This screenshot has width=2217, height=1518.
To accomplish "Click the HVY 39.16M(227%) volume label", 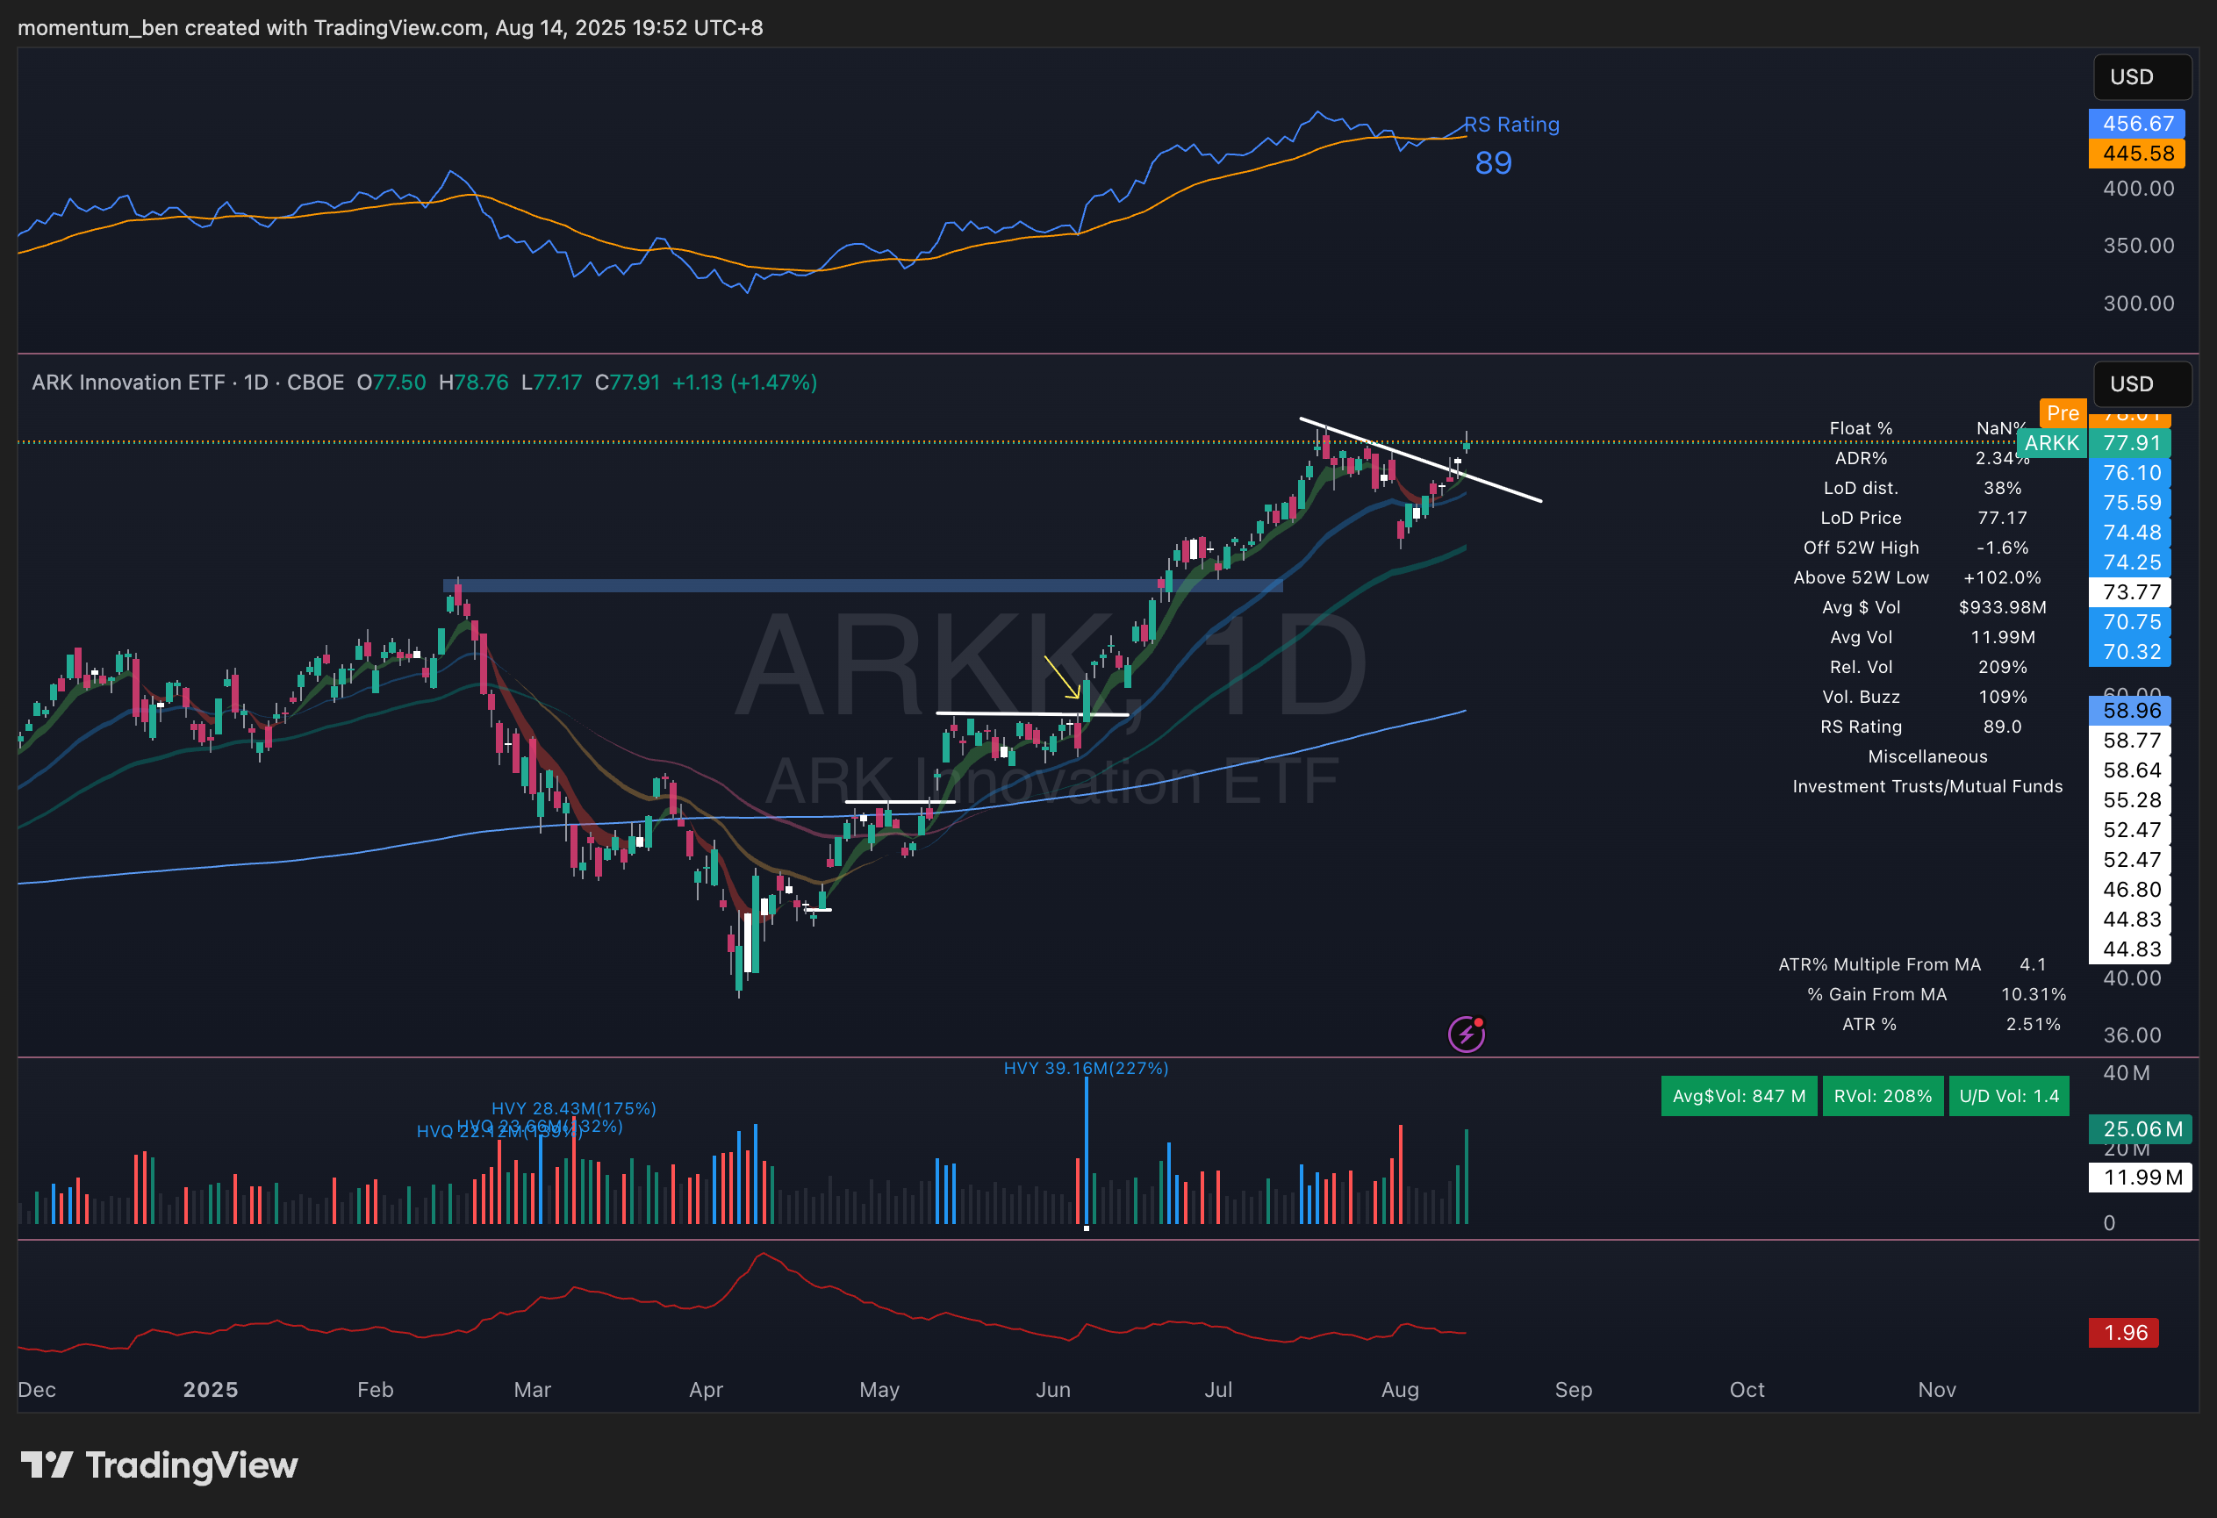I will [x=1086, y=1068].
